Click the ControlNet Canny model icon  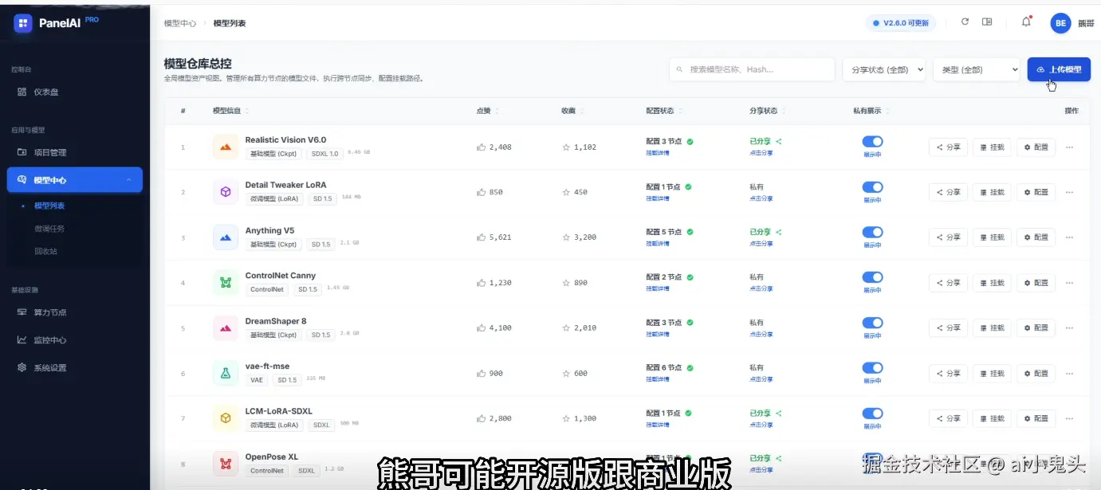(226, 283)
